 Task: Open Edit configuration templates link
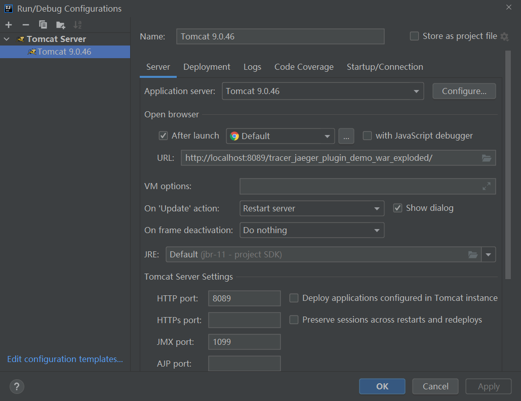point(65,359)
